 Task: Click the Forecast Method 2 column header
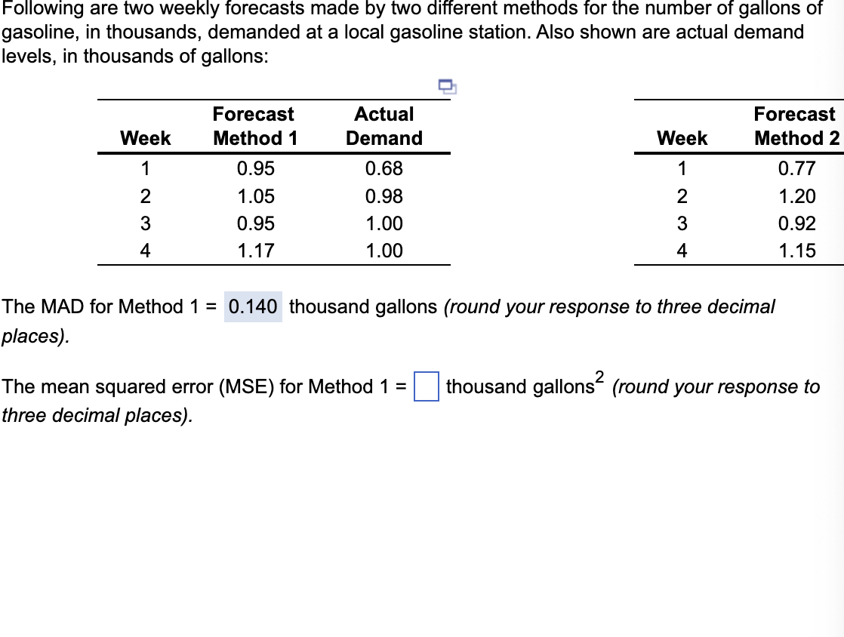point(794,126)
